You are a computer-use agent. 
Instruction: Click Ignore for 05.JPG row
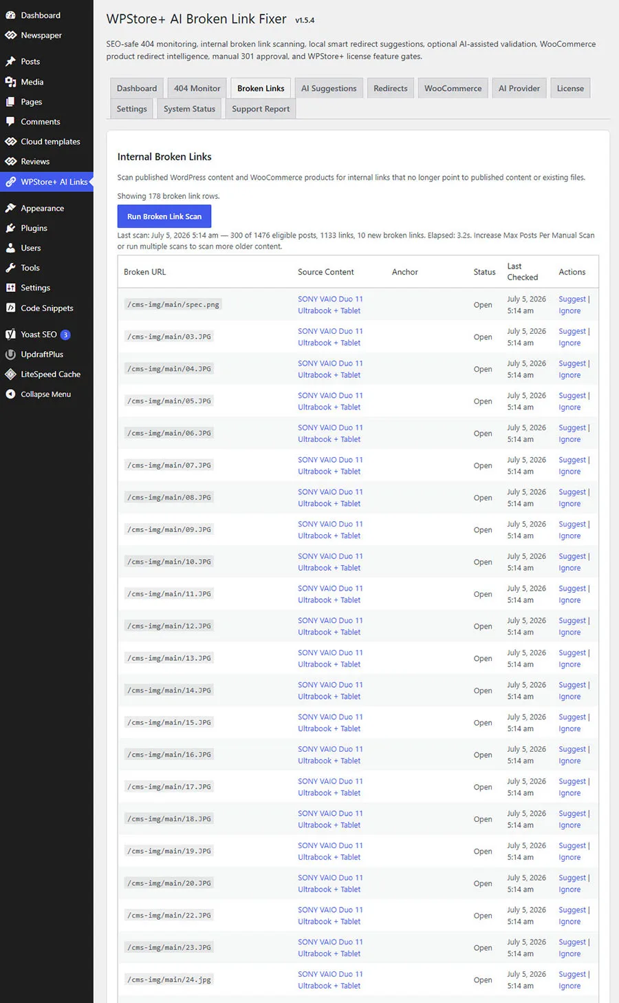click(569, 407)
